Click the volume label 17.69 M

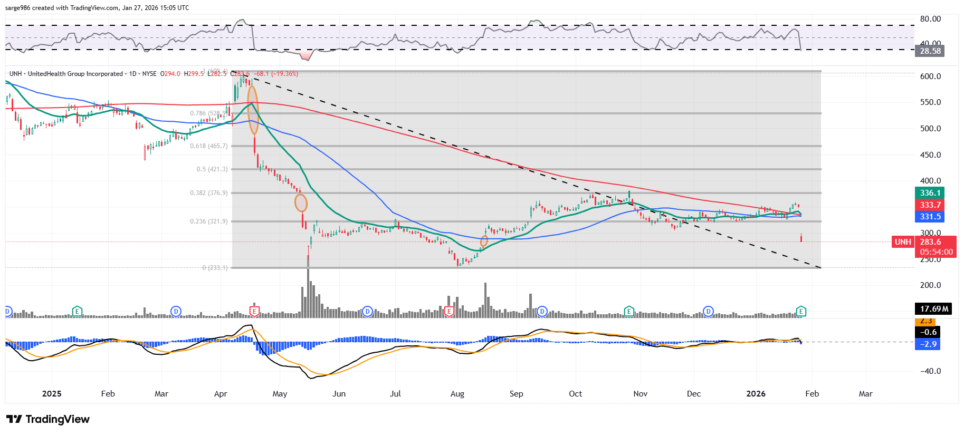click(x=933, y=309)
